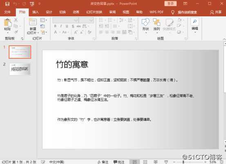Screen dimensions: 226x164
Task: Click the Decrease Font Size icon
Action: point(82,32)
